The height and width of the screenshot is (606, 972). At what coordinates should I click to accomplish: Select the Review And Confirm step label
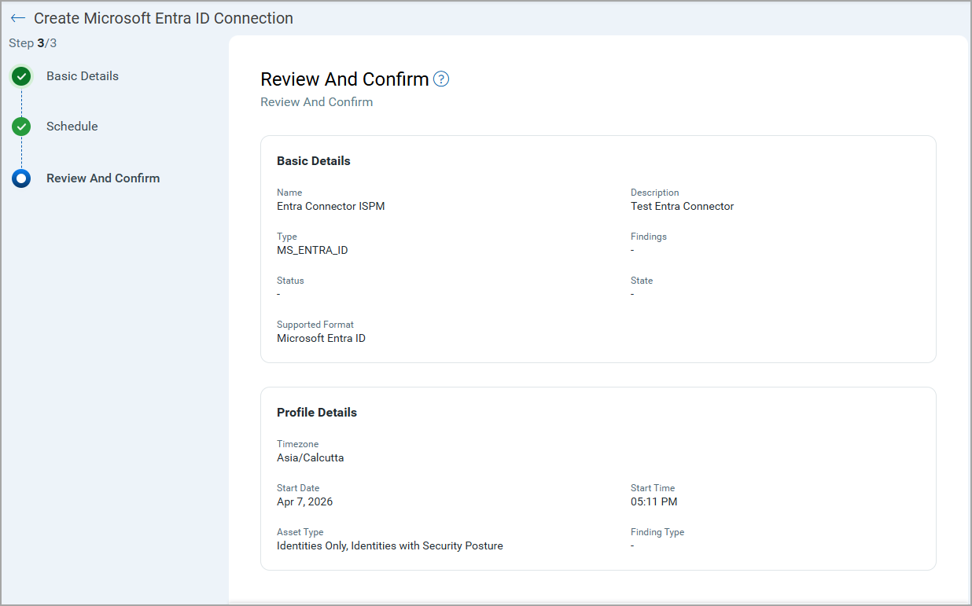point(103,178)
